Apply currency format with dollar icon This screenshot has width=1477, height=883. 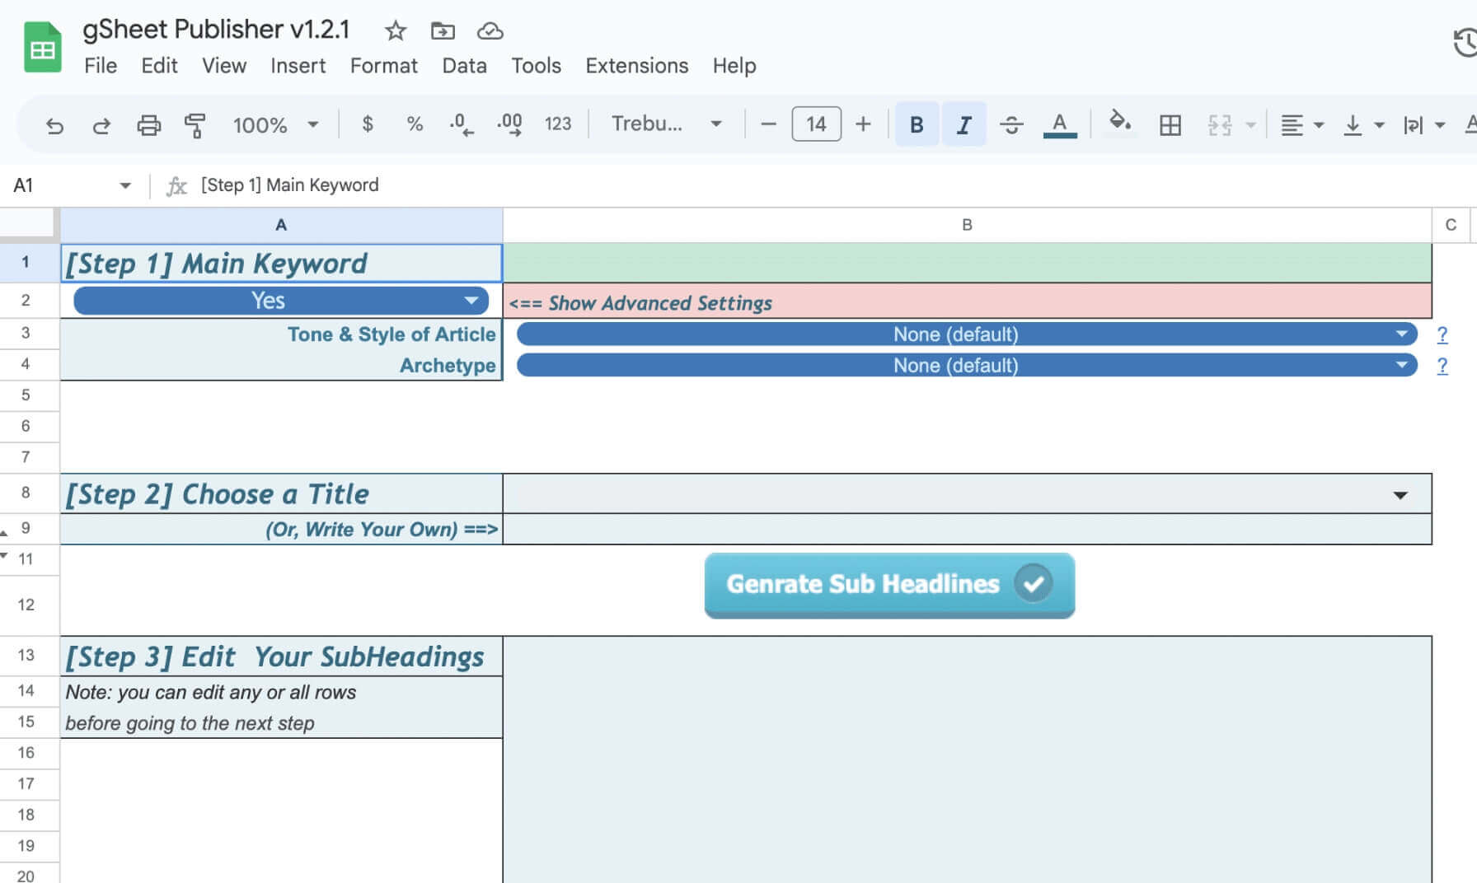[368, 124]
